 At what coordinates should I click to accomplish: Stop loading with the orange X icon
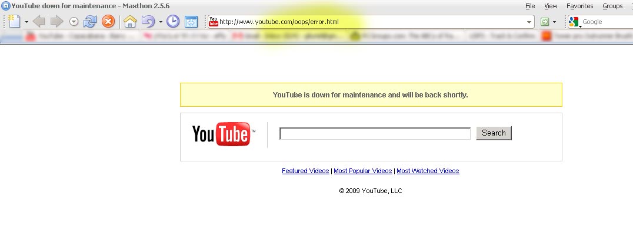(108, 21)
